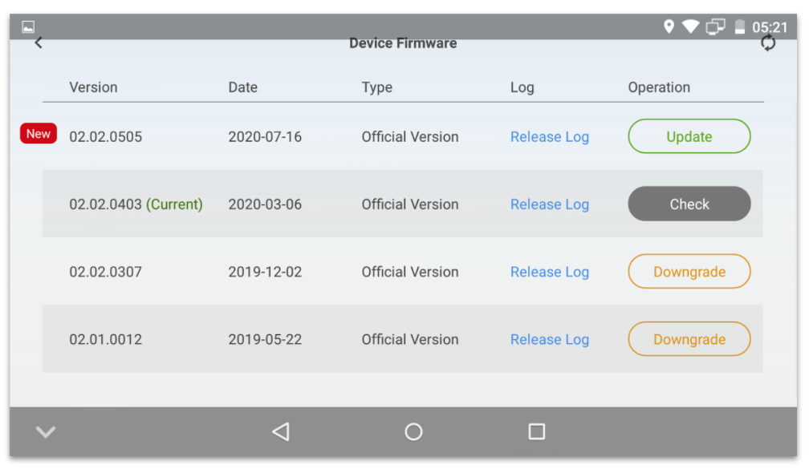Tap the image notification icon
Screen dimensions: 809x469
pos(28,26)
